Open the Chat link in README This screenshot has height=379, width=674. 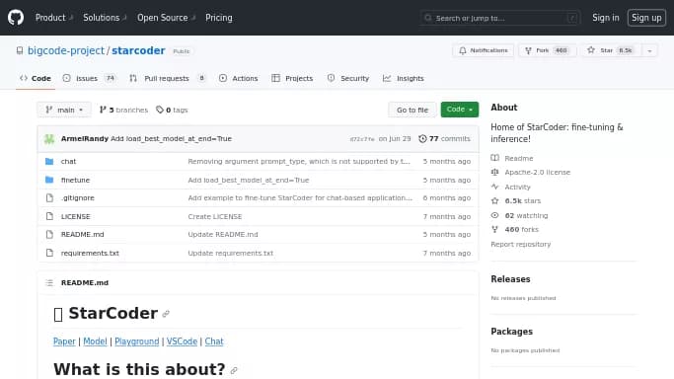click(x=214, y=341)
